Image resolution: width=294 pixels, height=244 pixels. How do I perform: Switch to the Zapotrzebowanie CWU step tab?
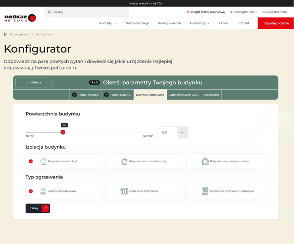(184, 95)
